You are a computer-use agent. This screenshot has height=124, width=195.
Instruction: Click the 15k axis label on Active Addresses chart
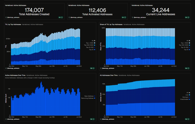(x=9, y=89)
